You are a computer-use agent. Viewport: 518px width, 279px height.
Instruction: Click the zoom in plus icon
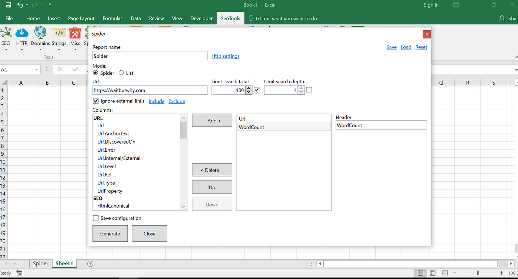tap(502, 273)
